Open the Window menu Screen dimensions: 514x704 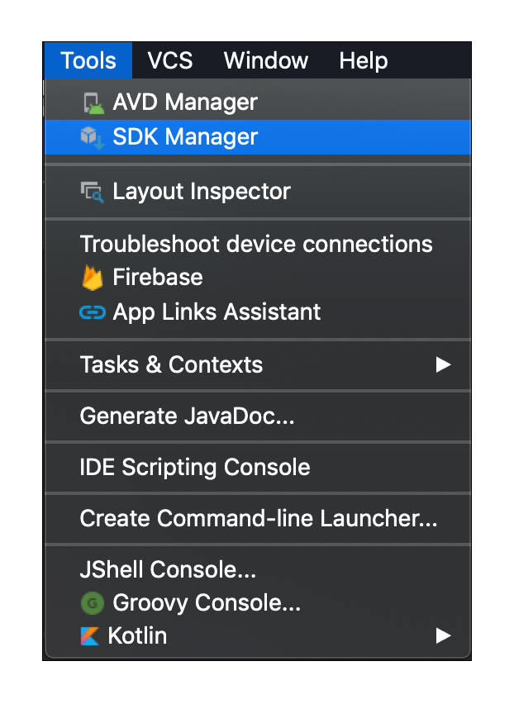266,60
